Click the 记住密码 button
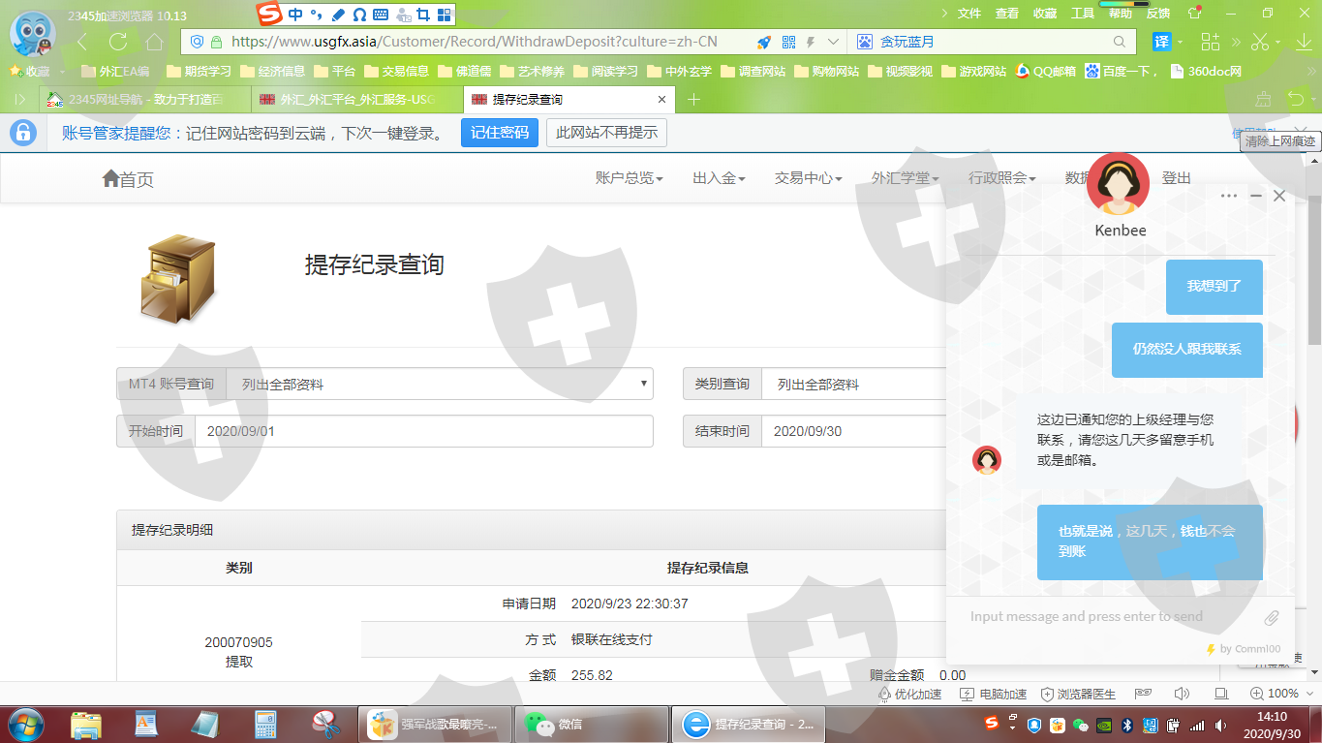 (x=499, y=133)
